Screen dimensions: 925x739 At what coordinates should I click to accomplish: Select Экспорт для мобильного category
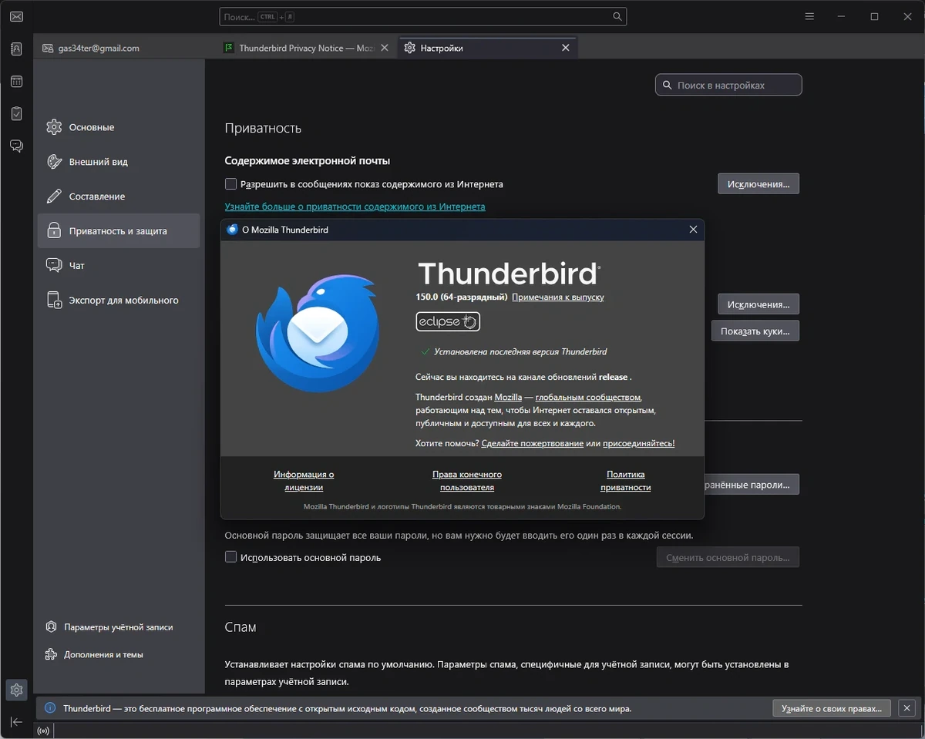pyautogui.click(x=119, y=301)
